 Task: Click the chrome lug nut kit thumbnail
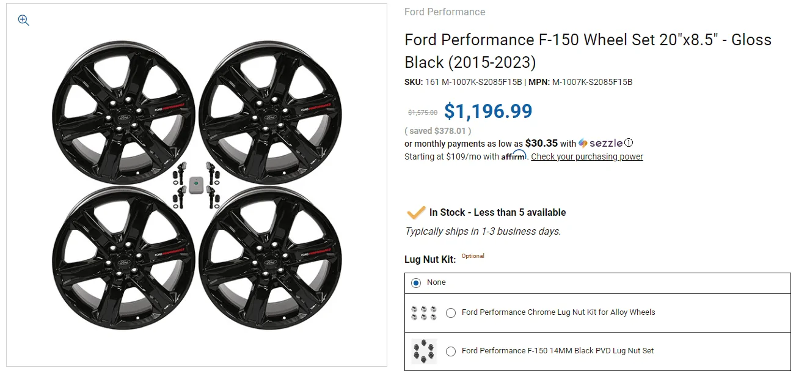pyautogui.click(x=424, y=312)
